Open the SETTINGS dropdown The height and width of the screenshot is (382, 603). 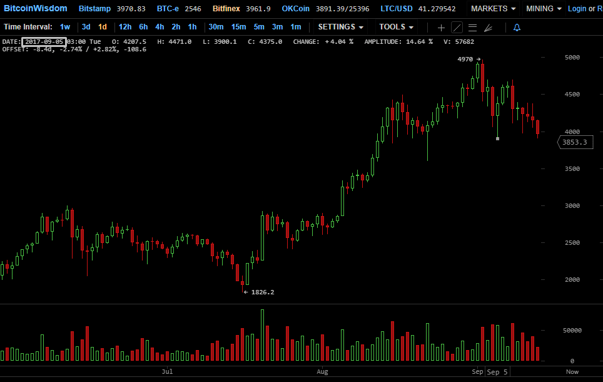[340, 27]
